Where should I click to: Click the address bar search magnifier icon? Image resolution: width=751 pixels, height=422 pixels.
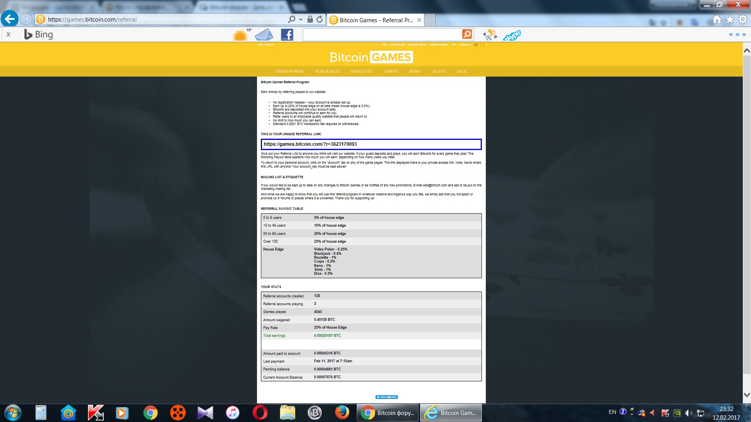point(291,19)
